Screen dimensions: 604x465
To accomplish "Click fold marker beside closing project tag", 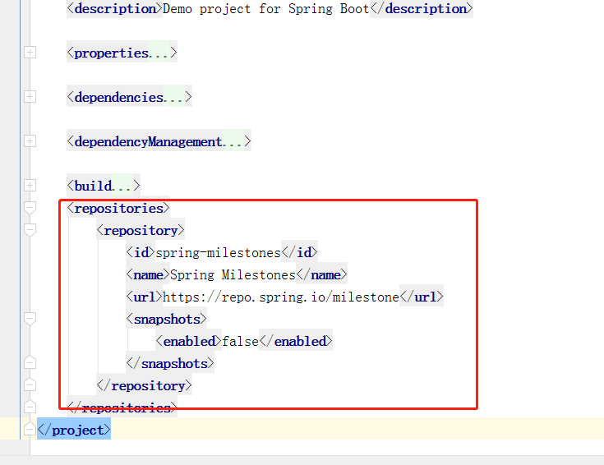I will point(30,429).
